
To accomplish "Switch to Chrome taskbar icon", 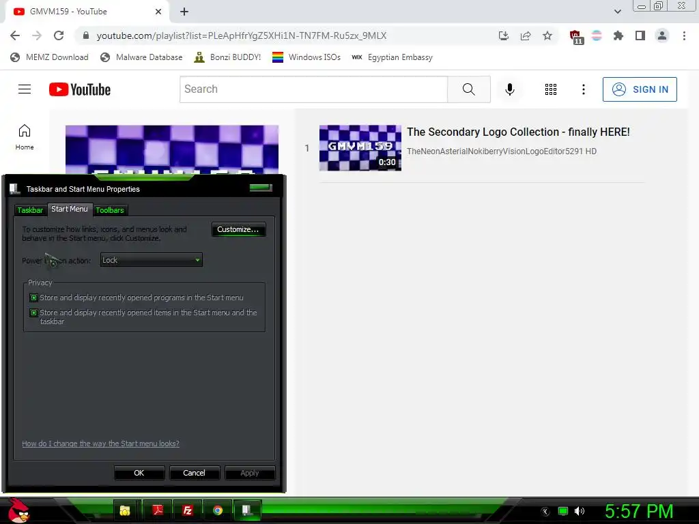I will coord(218,510).
